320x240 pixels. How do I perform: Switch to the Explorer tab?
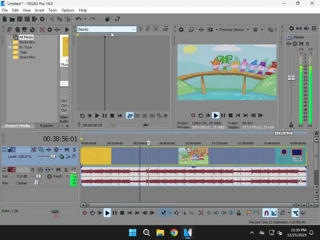point(47,126)
